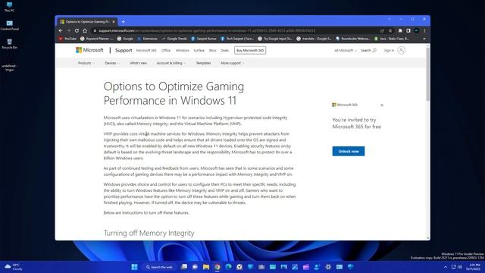
Task: Reload the page with the refresh icon
Action: click(x=77, y=30)
